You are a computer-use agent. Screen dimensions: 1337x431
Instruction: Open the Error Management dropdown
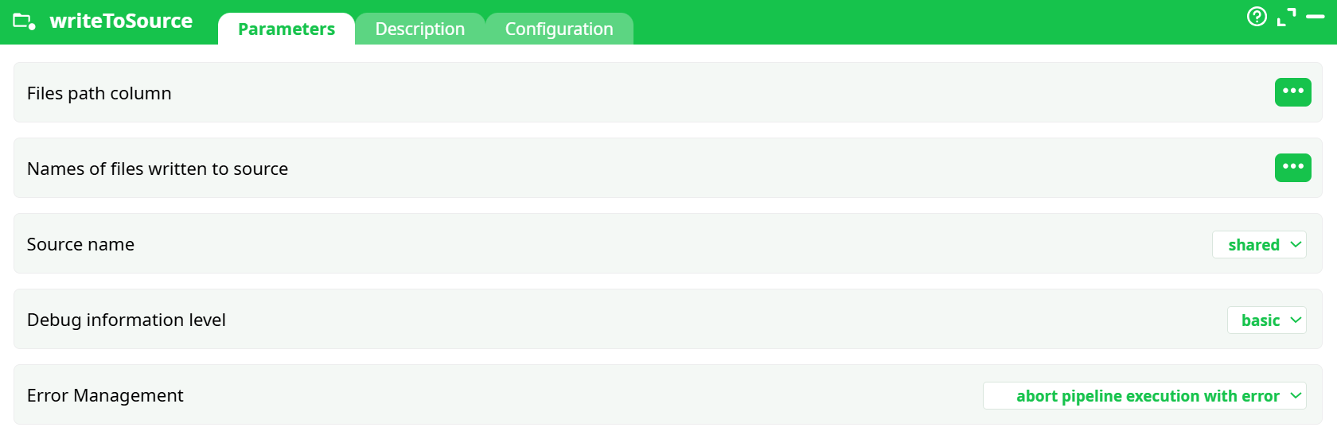pos(1144,396)
